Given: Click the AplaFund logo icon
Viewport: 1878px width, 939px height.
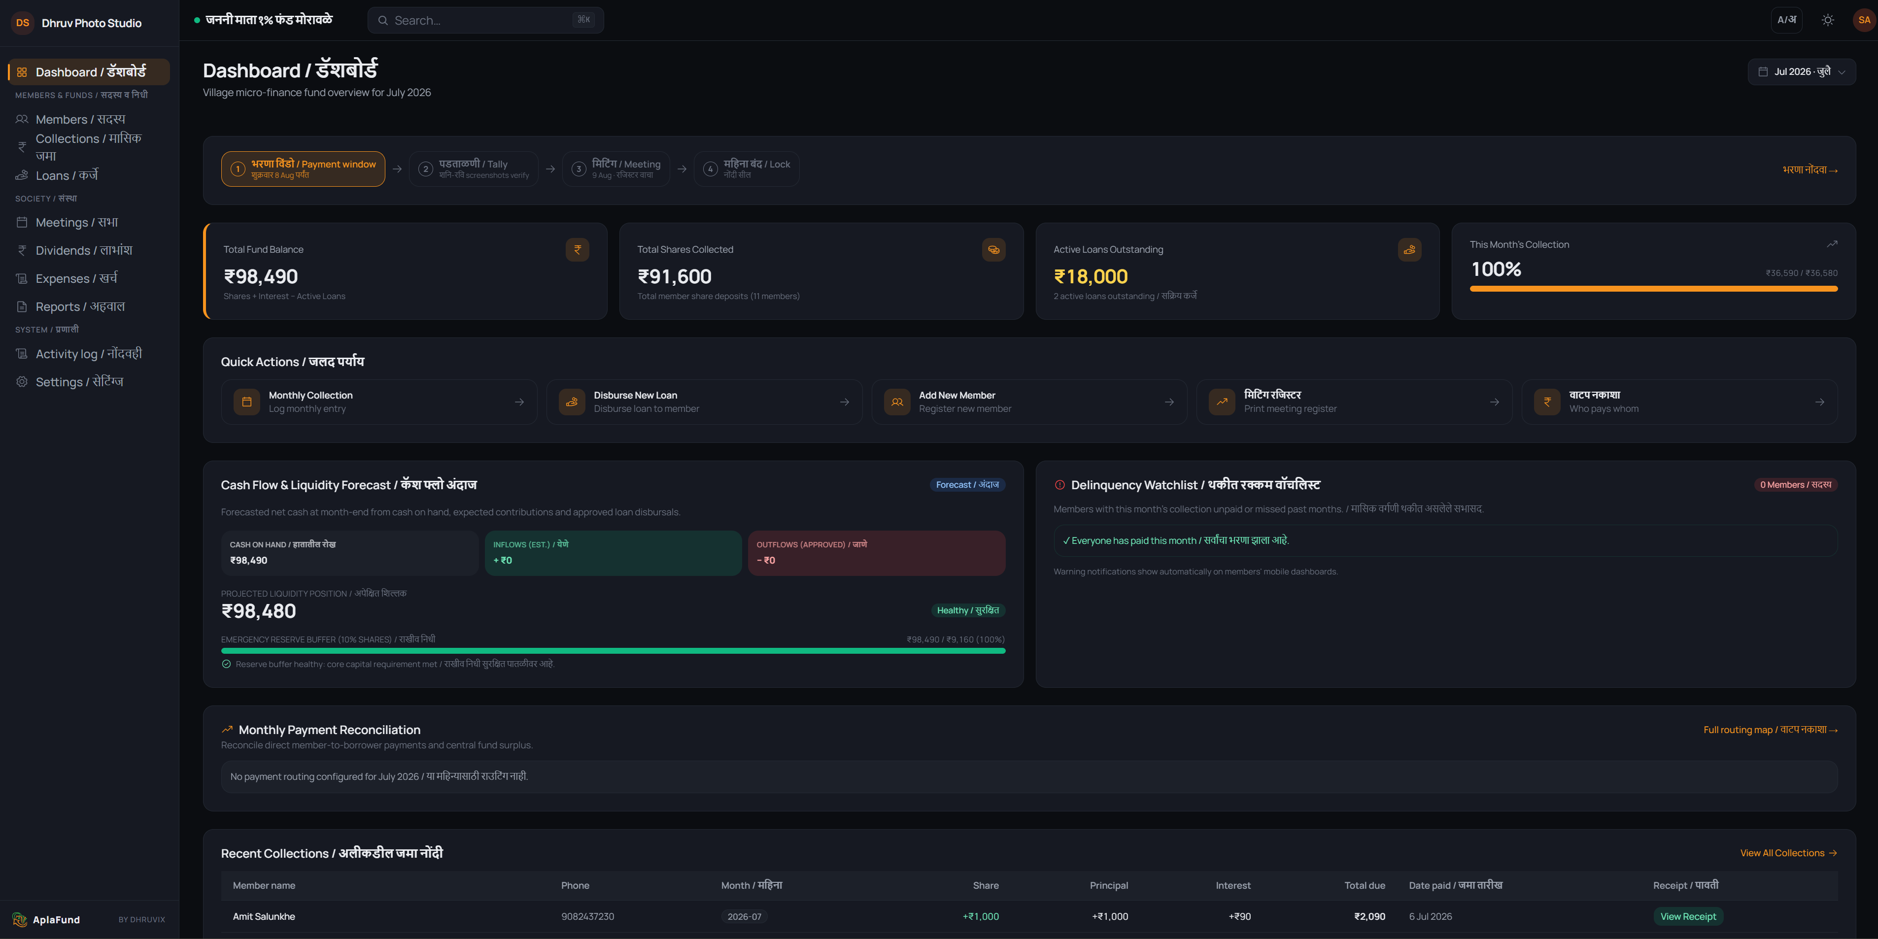Looking at the screenshot, I should (20, 919).
